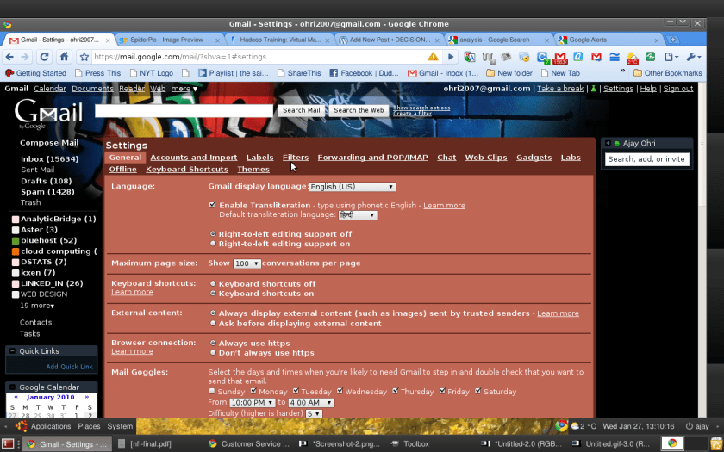The width and height of the screenshot is (724, 452).
Task: Go back using the browser back arrow
Action: click(9, 57)
